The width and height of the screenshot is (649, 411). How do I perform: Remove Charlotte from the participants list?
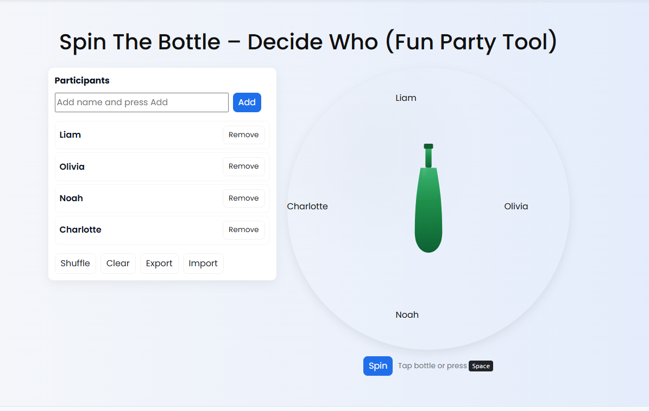pyautogui.click(x=243, y=229)
